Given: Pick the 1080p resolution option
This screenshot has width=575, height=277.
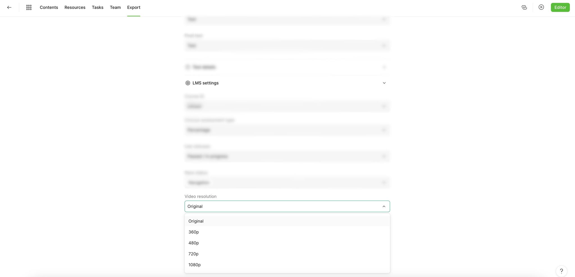Looking at the screenshot, I should (287, 265).
